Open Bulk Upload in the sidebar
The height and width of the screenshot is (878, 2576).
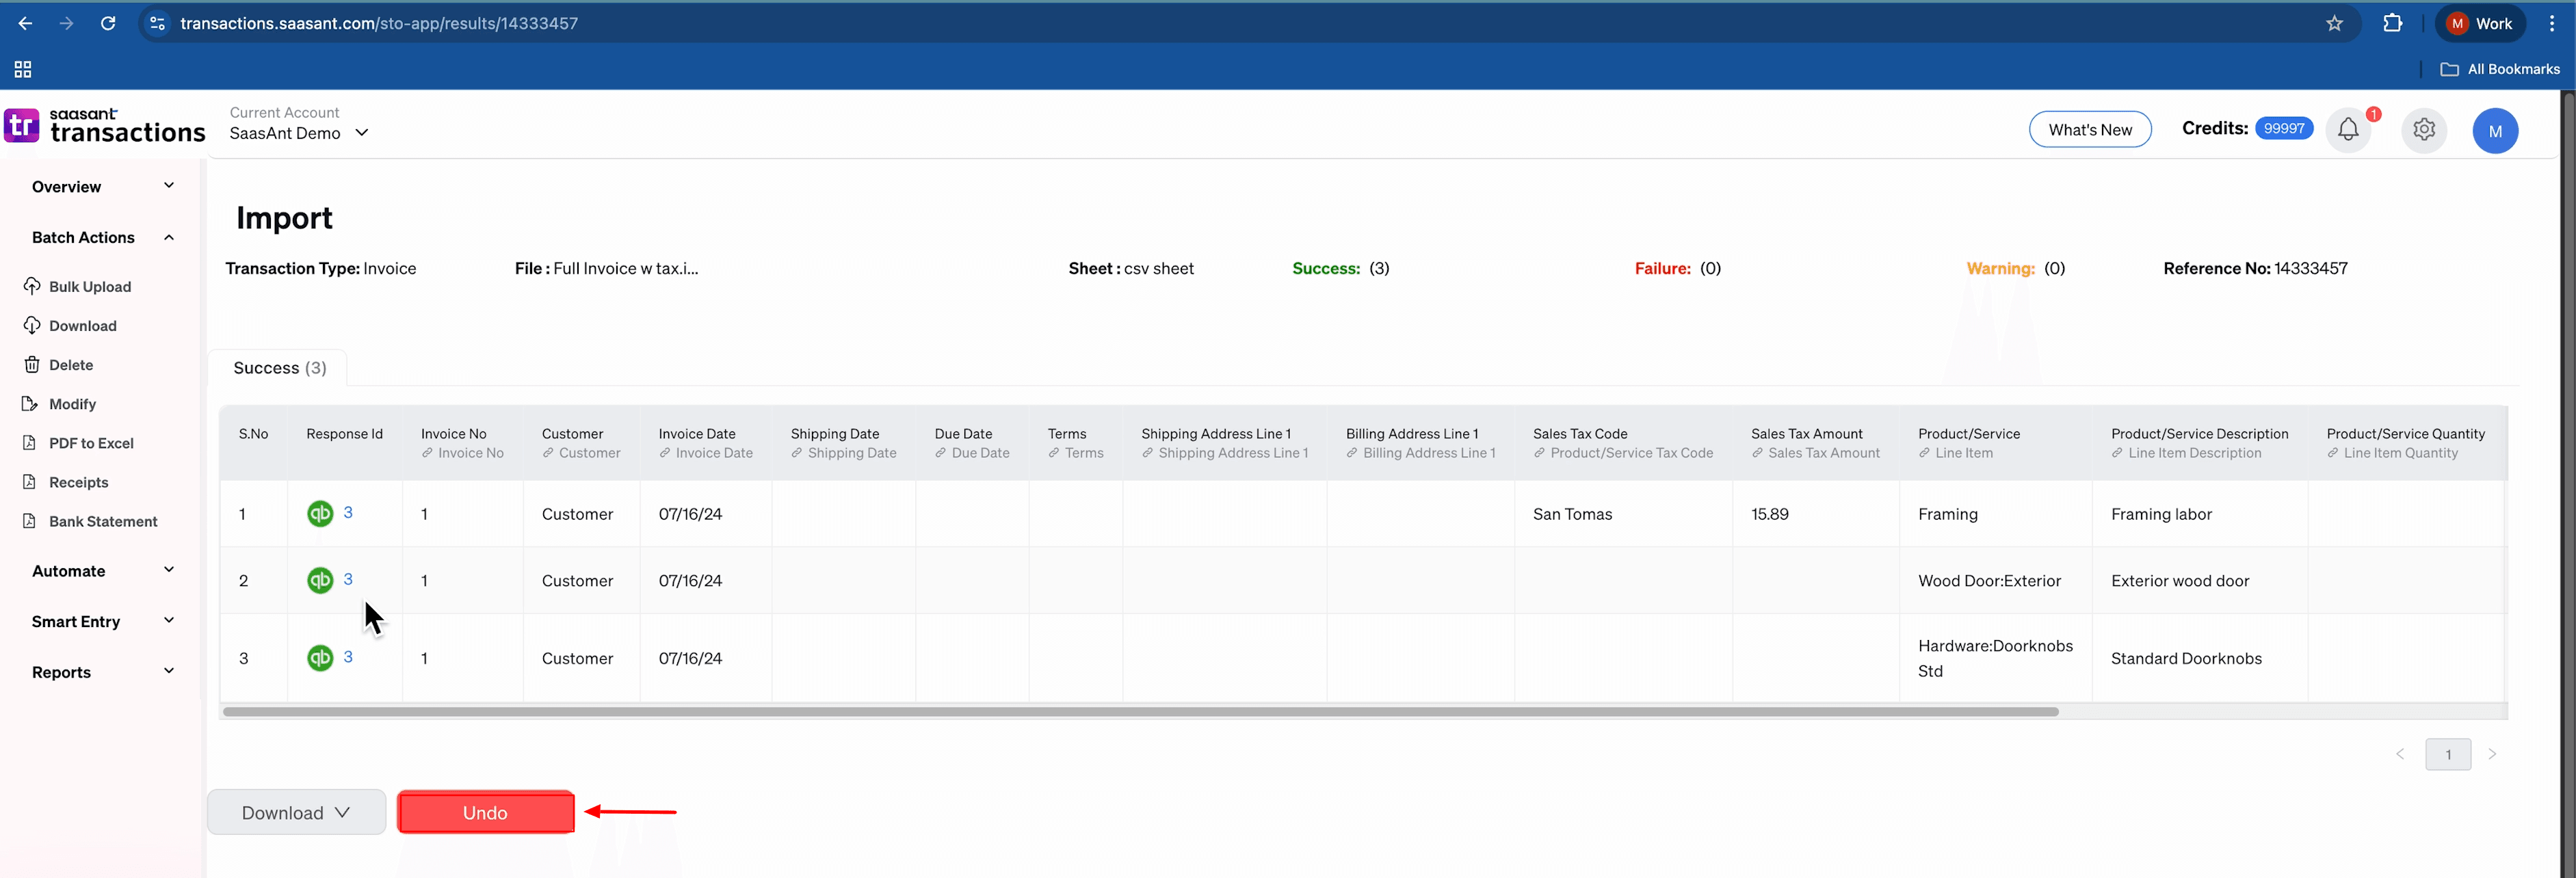[x=78, y=286]
